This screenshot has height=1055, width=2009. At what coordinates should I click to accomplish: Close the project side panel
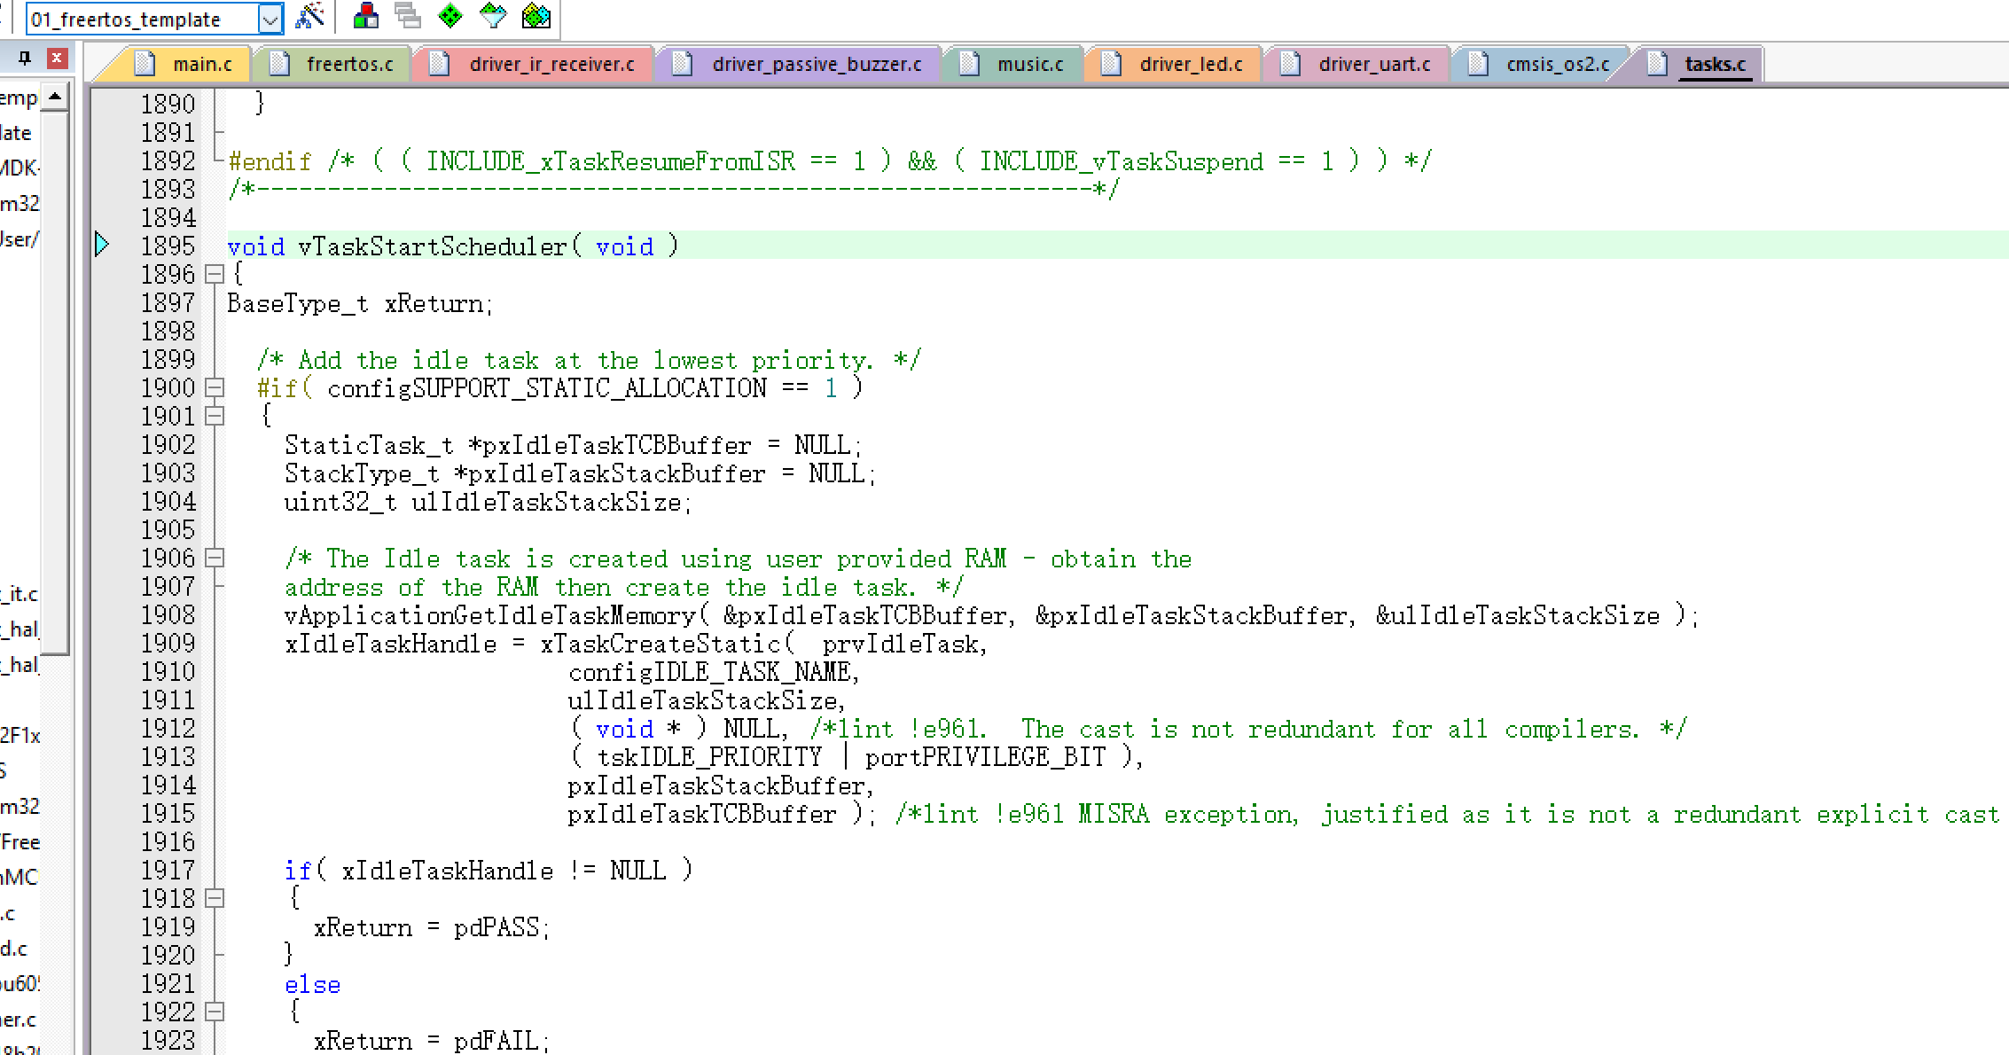(57, 59)
